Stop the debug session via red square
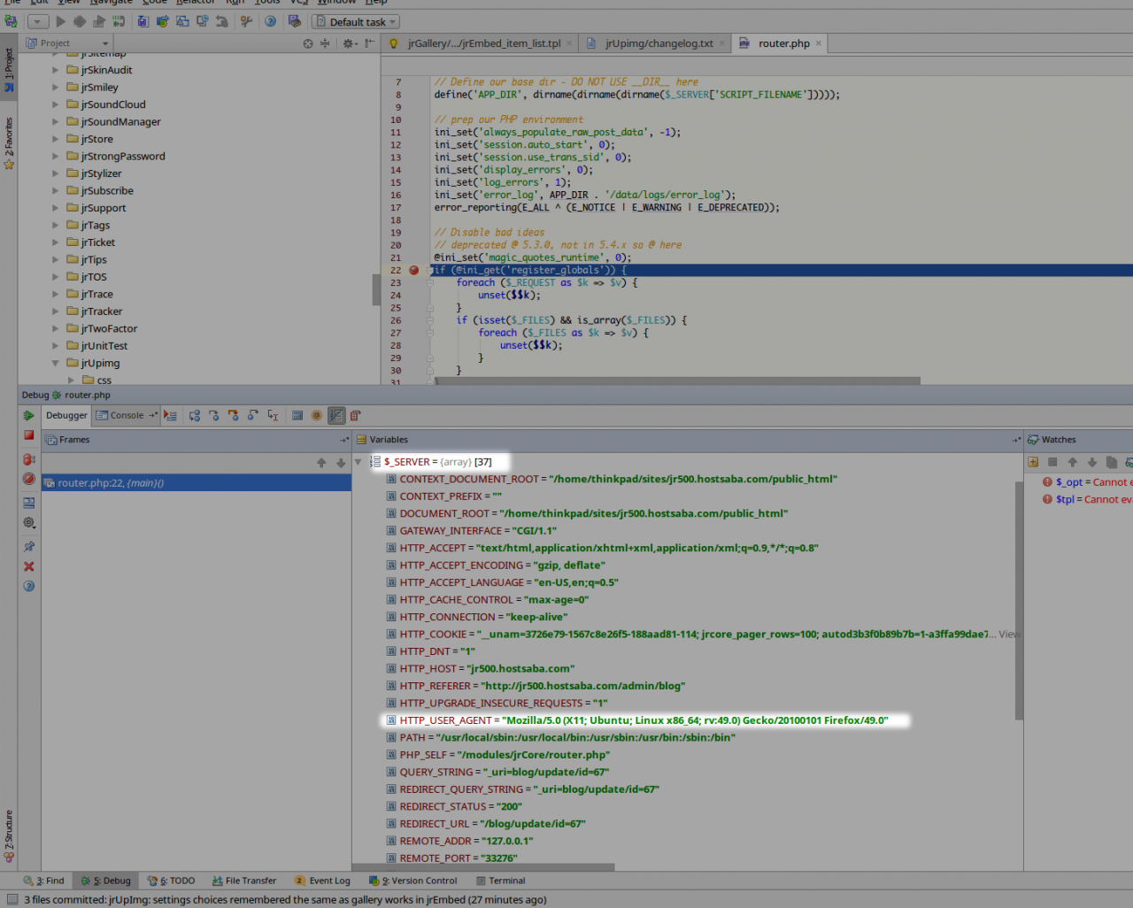This screenshot has height=908, width=1133. coord(29,435)
